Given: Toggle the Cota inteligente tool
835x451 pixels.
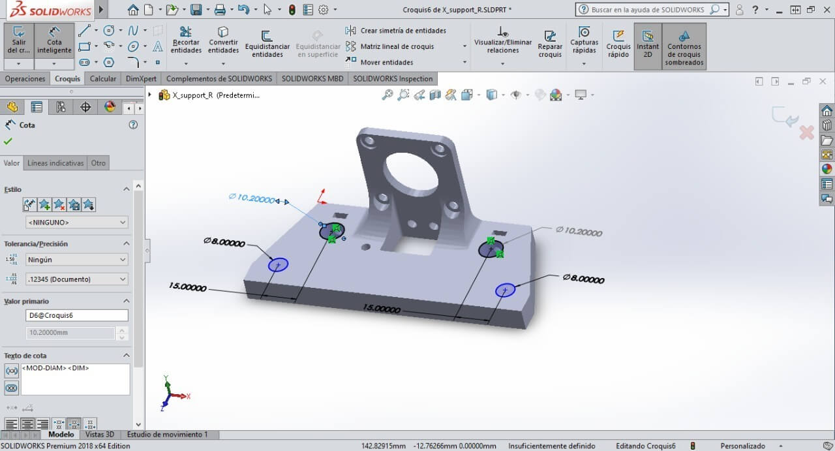Looking at the screenshot, I should (x=54, y=40).
